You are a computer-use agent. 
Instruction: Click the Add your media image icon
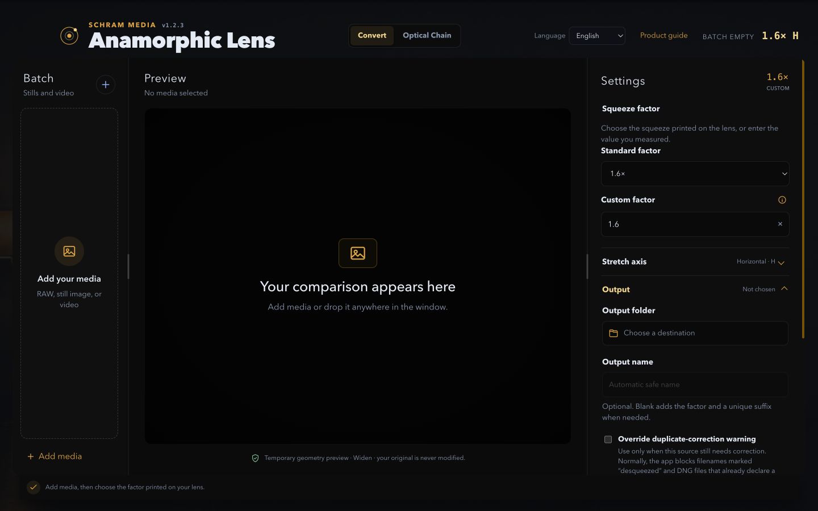[x=69, y=251]
